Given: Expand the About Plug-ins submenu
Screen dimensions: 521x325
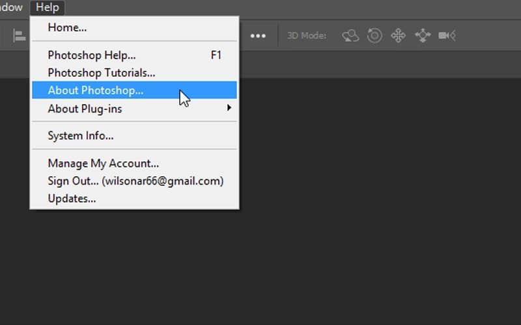Looking at the screenshot, I should 134,109.
